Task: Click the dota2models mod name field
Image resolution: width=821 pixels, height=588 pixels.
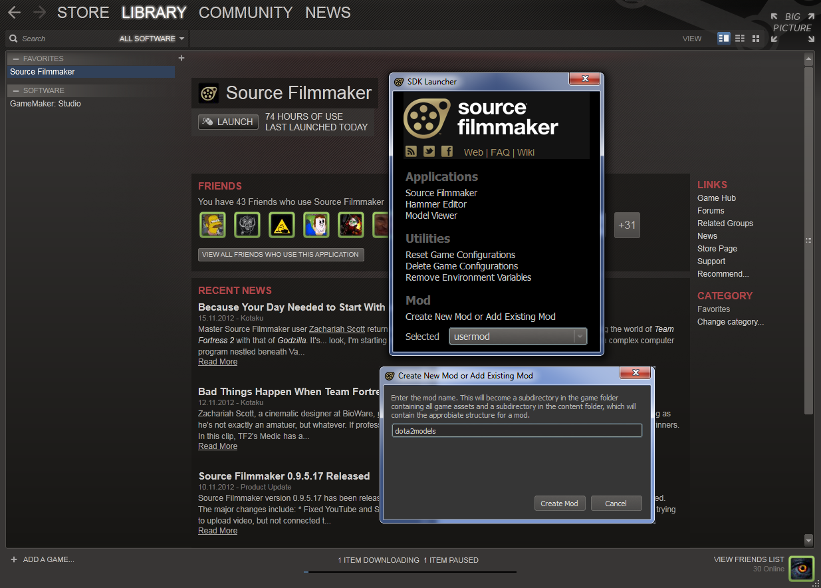Action: tap(517, 430)
